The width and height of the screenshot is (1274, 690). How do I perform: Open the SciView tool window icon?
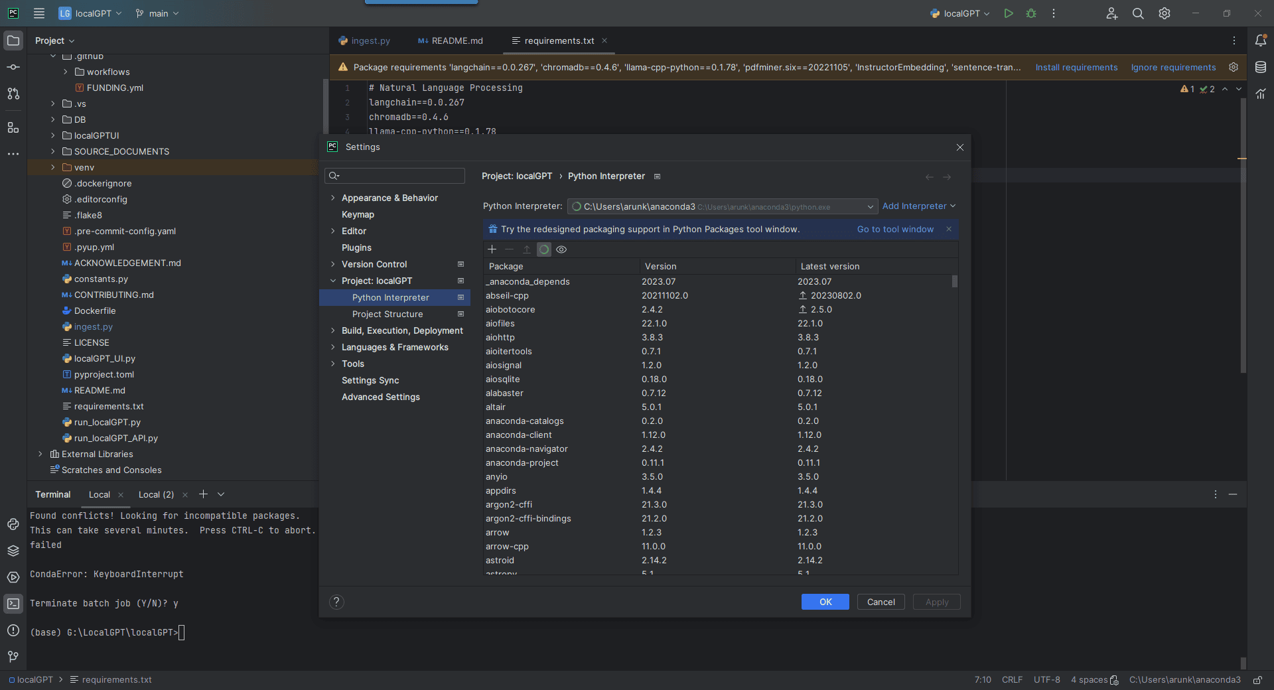(x=1261, y=94)
